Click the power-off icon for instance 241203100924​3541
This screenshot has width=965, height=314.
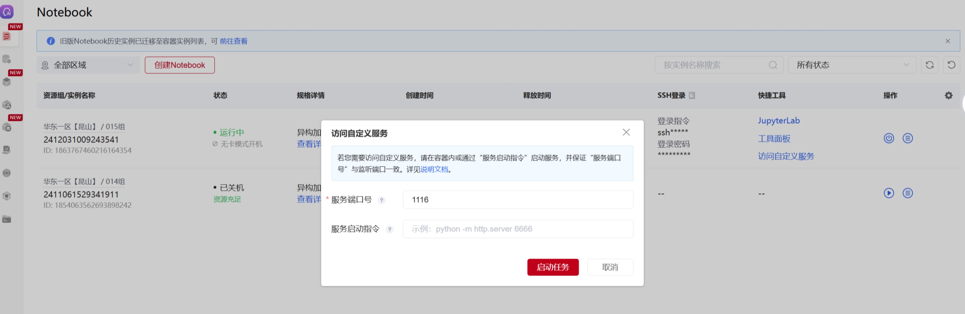pos(889,138)
